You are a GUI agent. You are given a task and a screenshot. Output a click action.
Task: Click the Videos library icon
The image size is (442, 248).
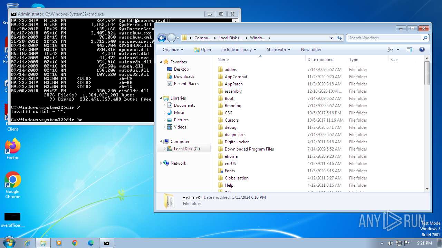[170, 127]
